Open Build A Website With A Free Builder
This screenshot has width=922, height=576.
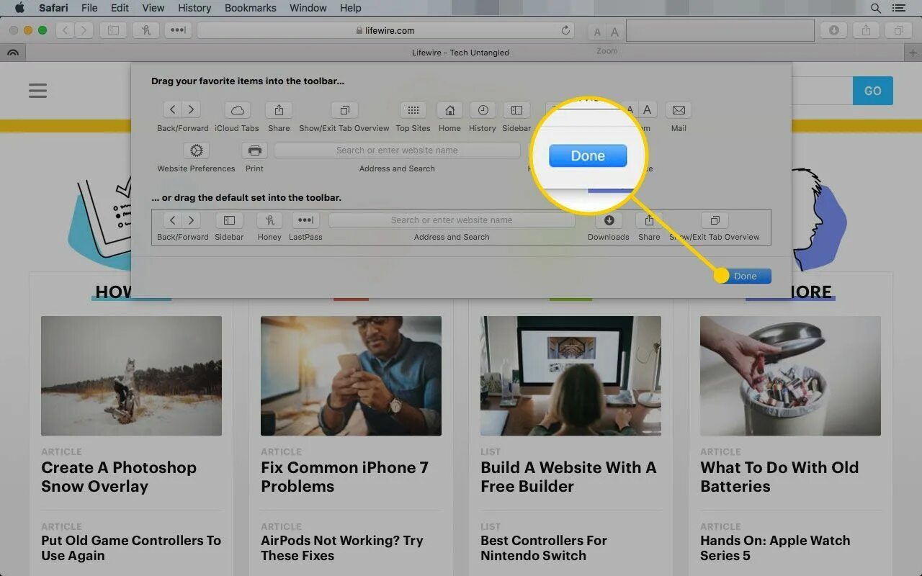click(x=568, y=477)
